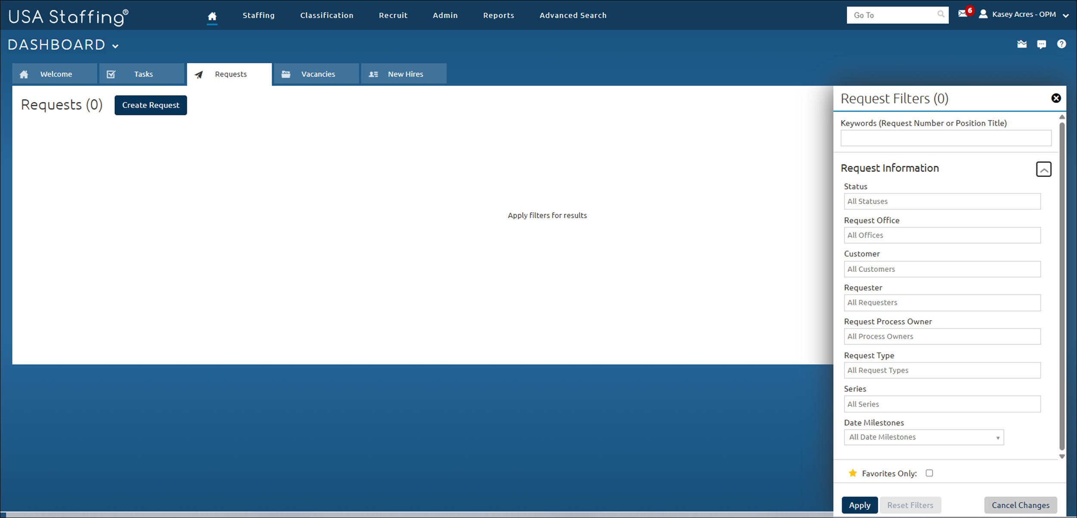Apply the request filters
Screen dimensions: 1077x518
pyautogui.click(x=860, y=505)
